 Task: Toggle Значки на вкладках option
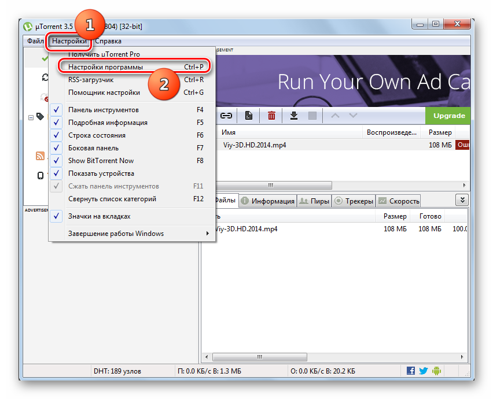(99, 216)
